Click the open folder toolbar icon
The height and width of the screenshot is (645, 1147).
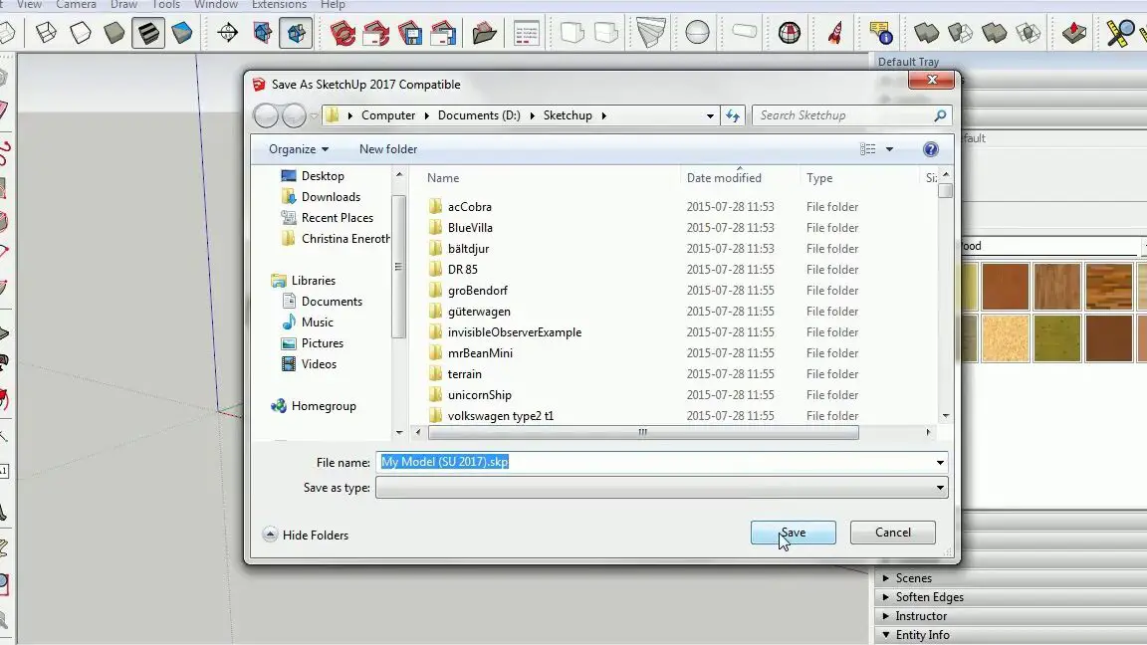tap(484, 33)
